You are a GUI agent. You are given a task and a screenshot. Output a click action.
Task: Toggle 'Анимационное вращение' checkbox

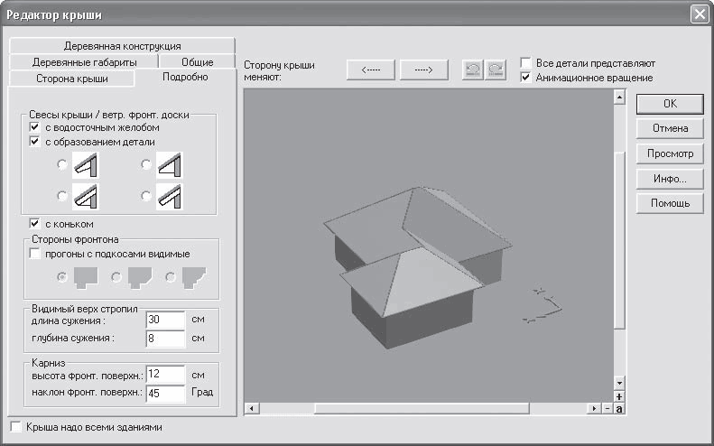click(x=526, y=78)
